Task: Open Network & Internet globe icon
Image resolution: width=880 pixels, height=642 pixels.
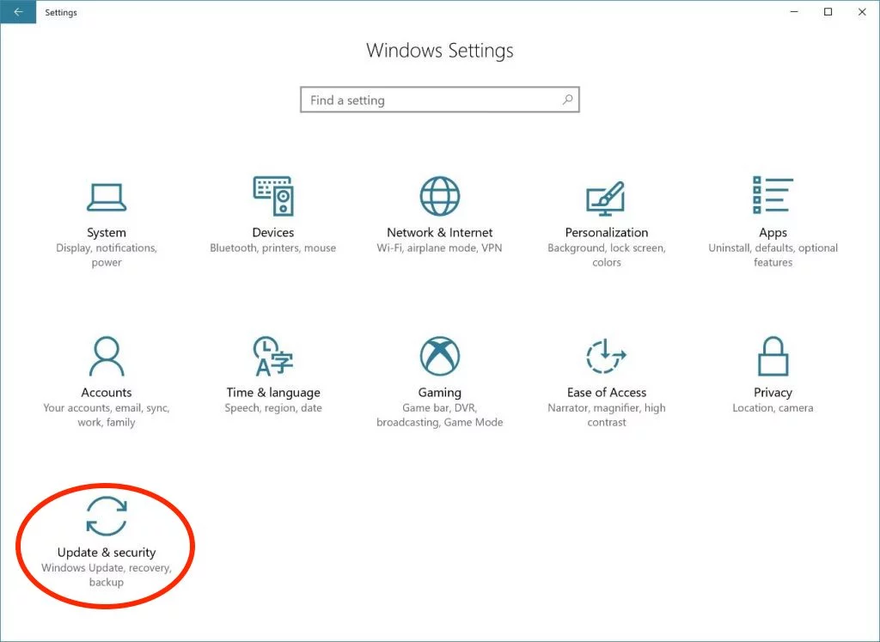Action: (x=440, y=196)
